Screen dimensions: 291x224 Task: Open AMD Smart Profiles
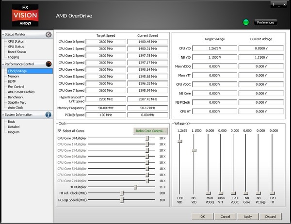(21, 92)
